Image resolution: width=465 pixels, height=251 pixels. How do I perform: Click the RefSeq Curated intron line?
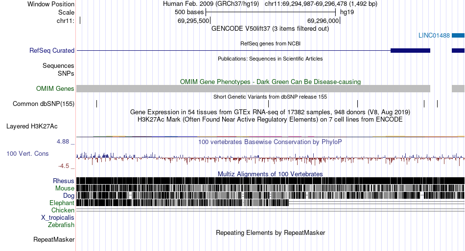point(233,51)
